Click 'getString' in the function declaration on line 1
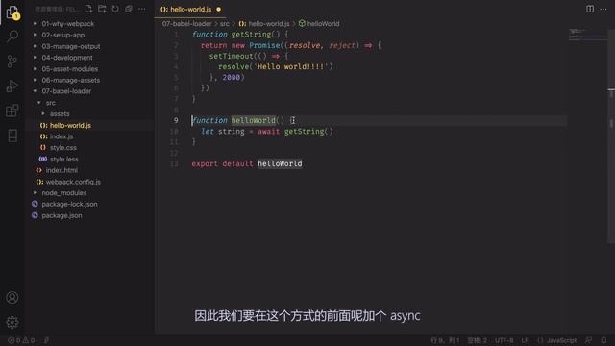This screenshot has height=346, width=615. tap(251, 35)
